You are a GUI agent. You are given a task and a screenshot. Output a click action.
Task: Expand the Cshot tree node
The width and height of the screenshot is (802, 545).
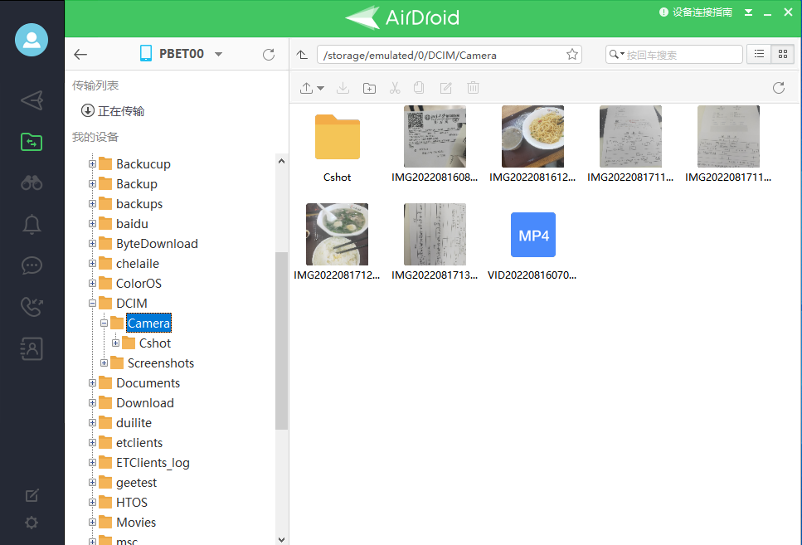click(x=115, y=343)
